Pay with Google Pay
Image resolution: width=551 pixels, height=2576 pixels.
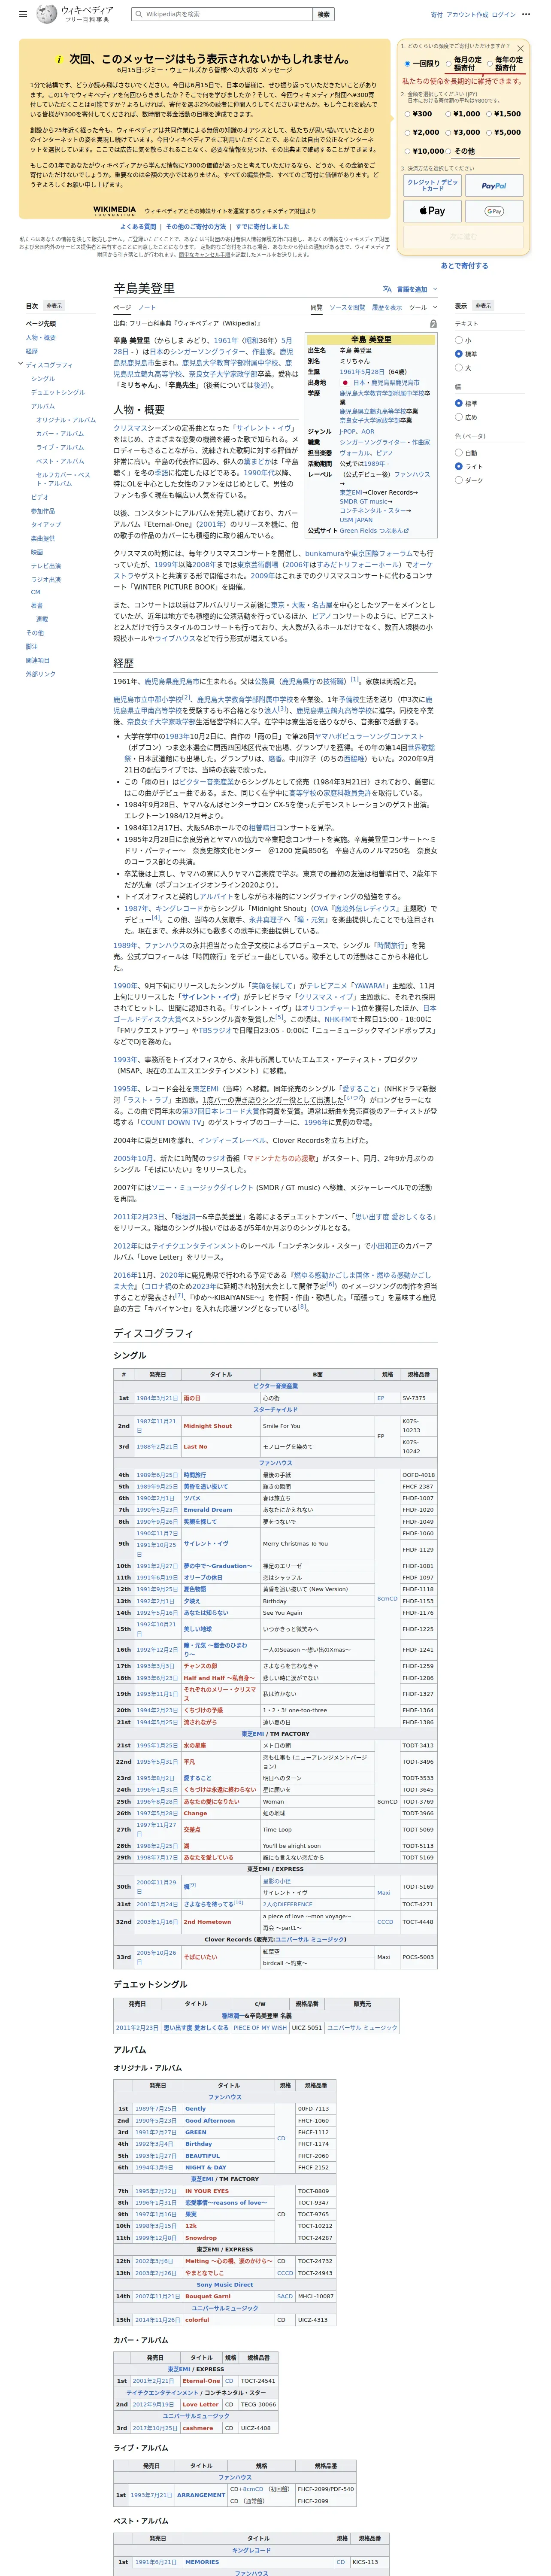point(494,211)
